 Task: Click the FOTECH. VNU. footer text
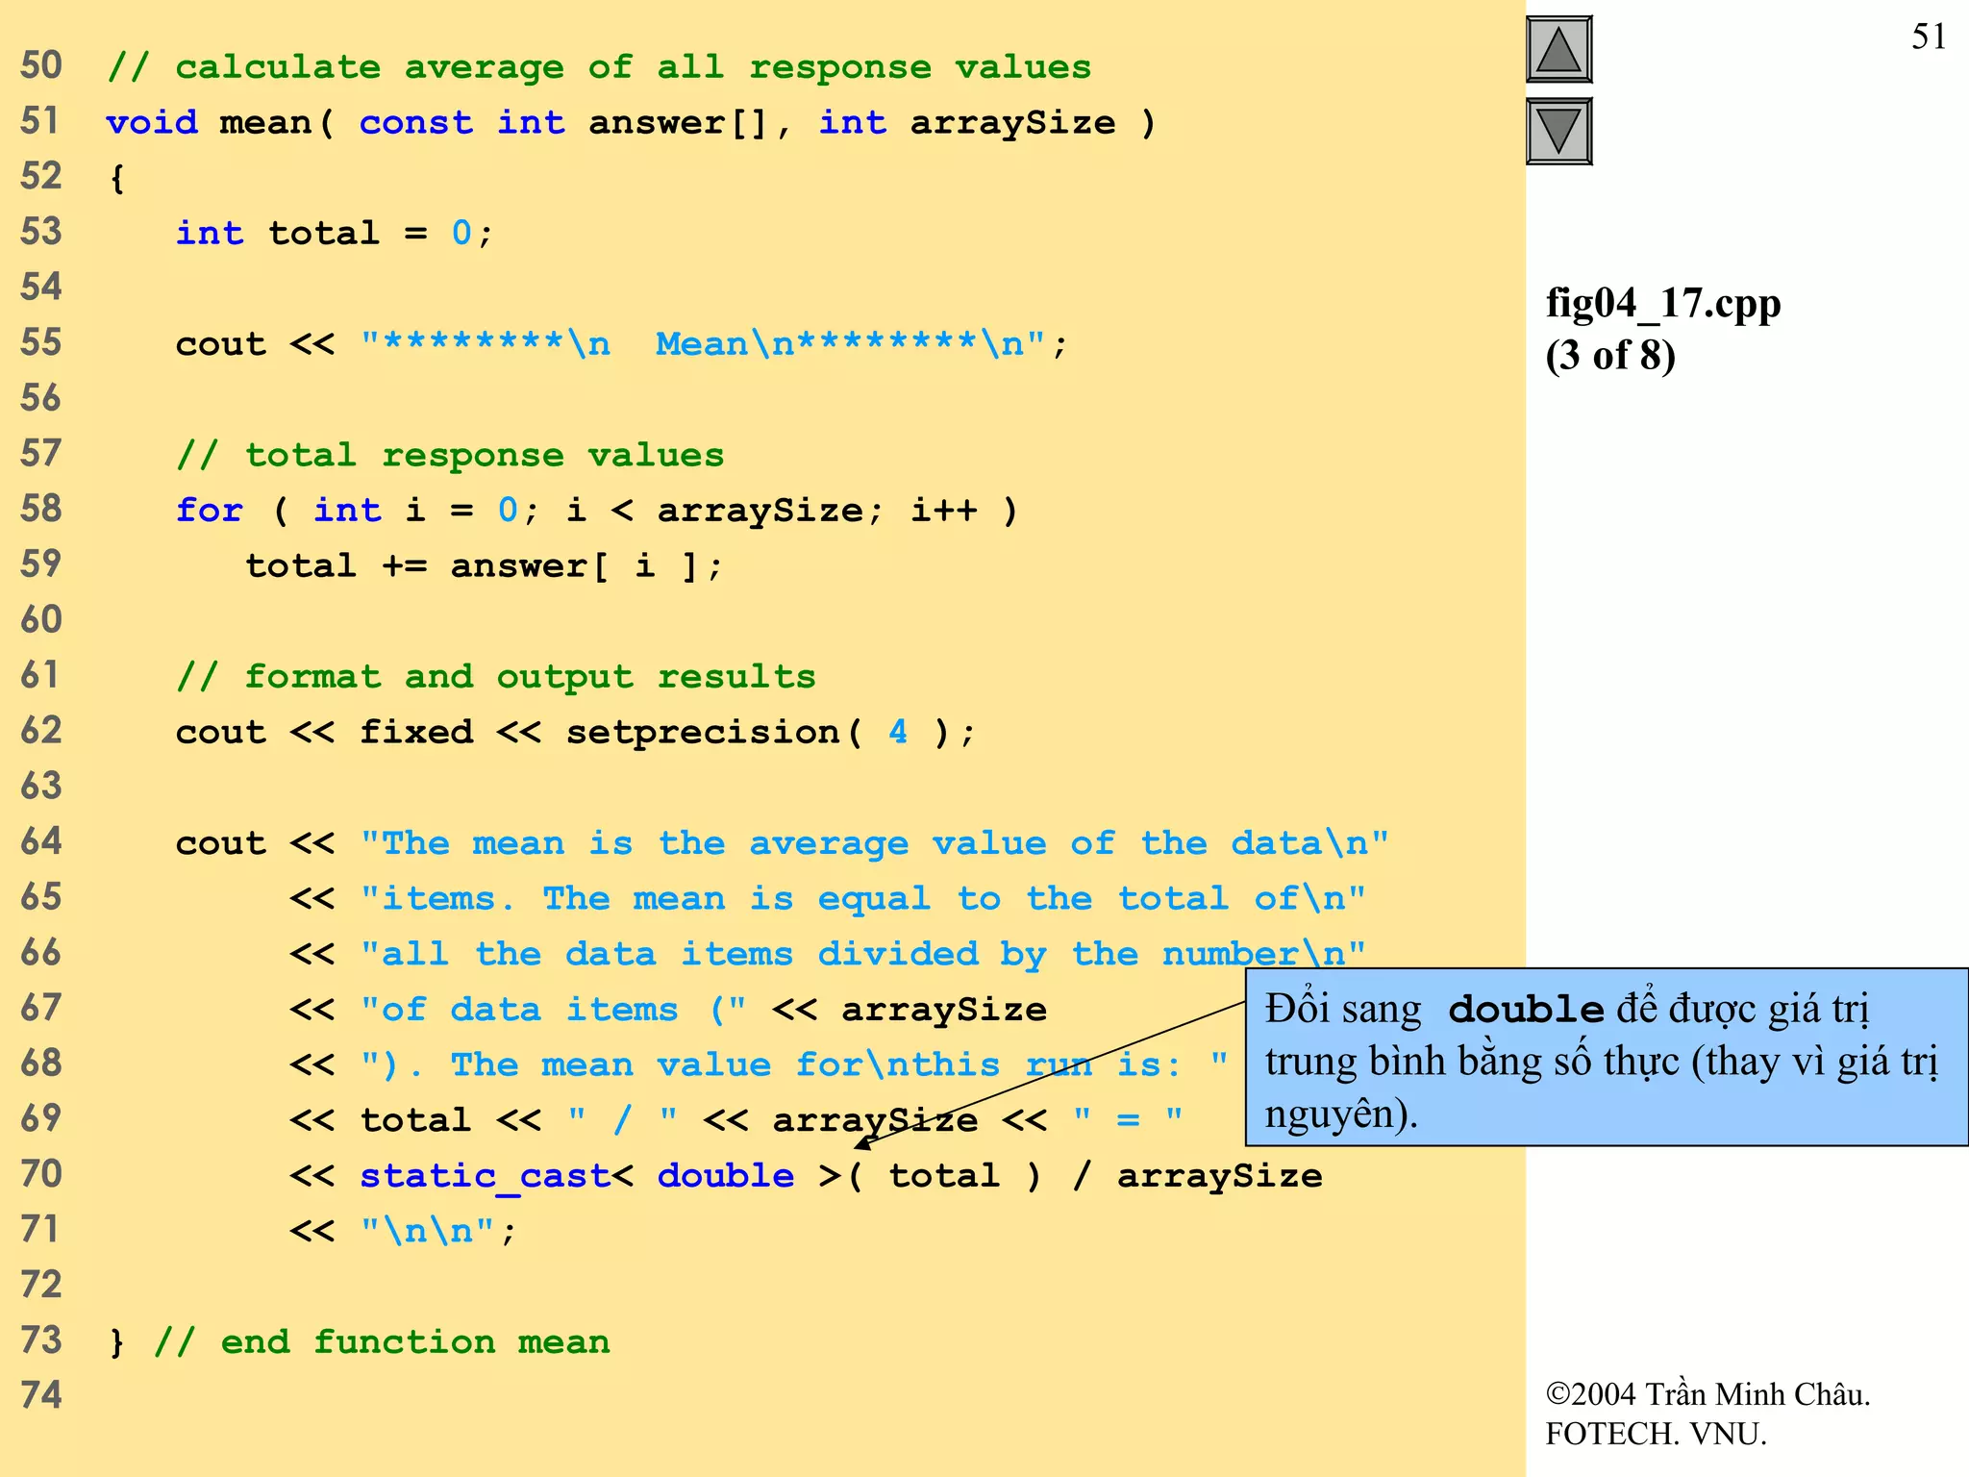coord(1656,1434)
